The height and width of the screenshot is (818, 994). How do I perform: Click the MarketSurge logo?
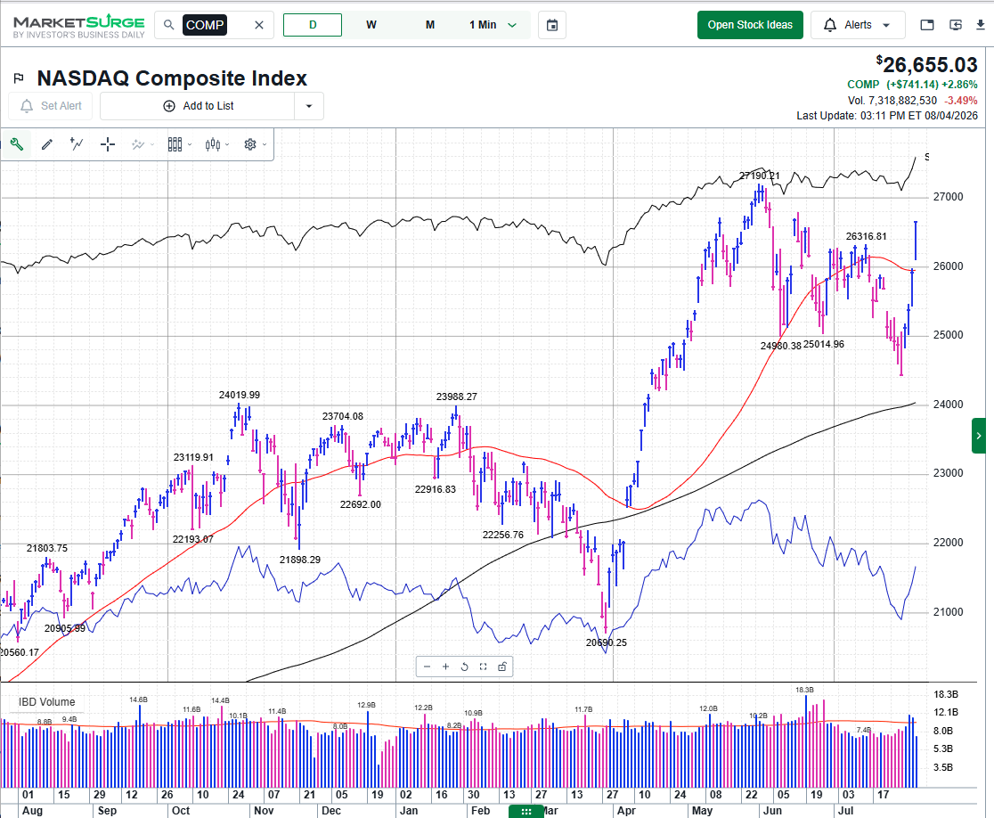(79, 27)
